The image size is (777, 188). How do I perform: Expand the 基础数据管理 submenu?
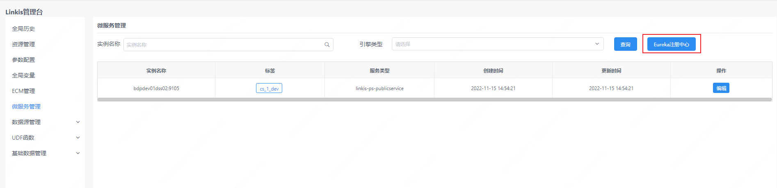click(x=45, y=153)
